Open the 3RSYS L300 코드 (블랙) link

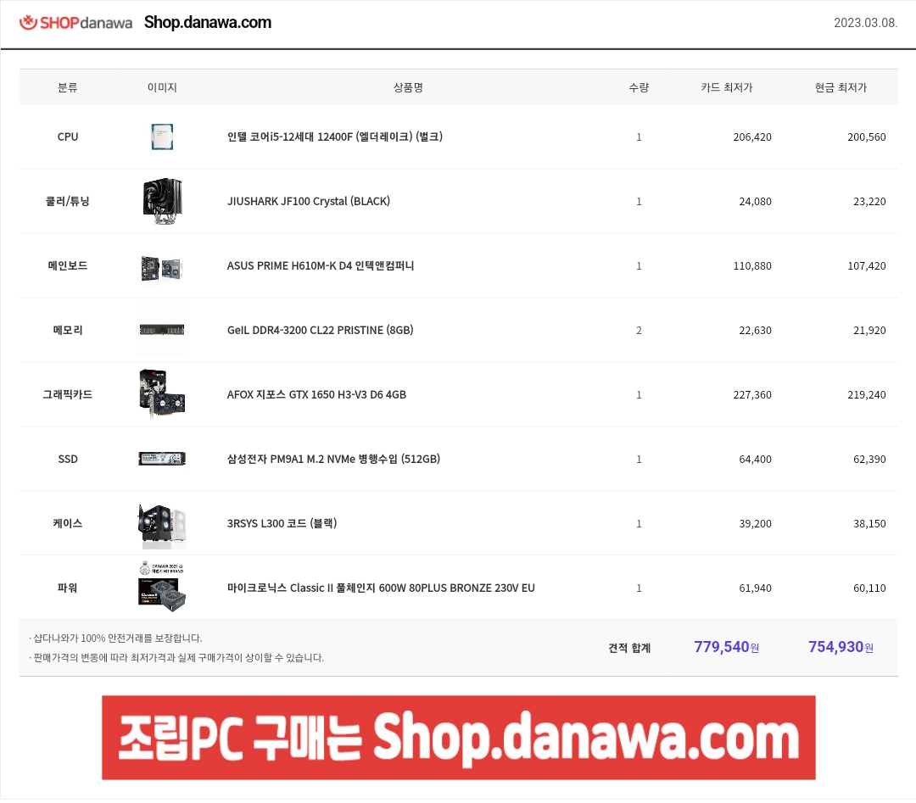point(282,523)
